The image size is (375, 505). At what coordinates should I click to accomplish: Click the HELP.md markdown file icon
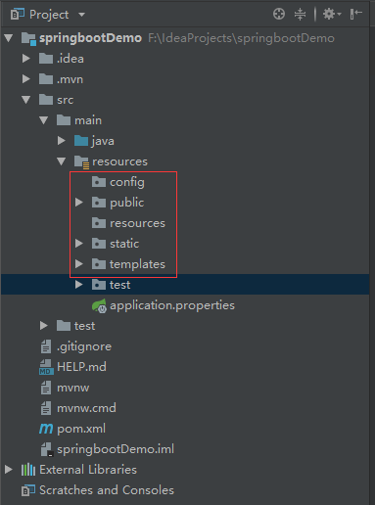[x=46, y=367]
